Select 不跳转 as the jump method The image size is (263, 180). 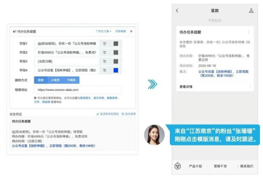coord(71,80)
